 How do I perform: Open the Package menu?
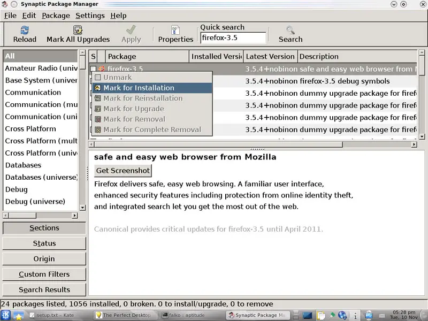(x=56, y=16)
